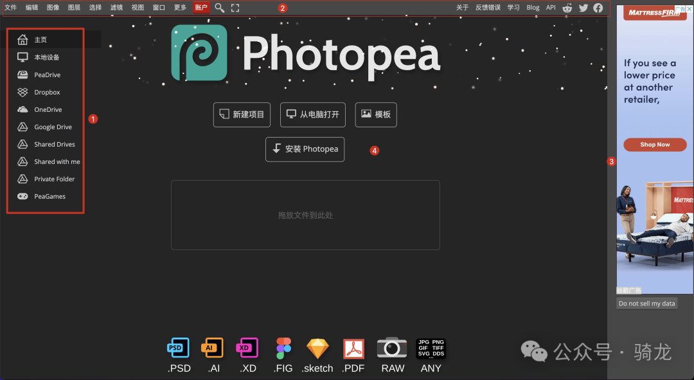The height and width of the screenshot is (380, 694).
Task: Click the Mattress Firm ad logo
Action: [654, 13]
